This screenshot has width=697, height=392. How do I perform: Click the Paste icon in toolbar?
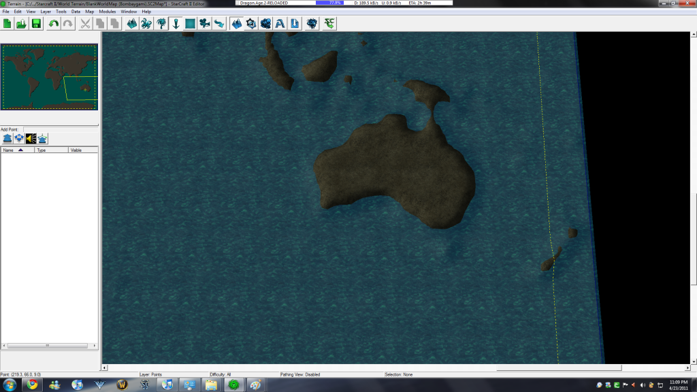(x=114, y=24)
